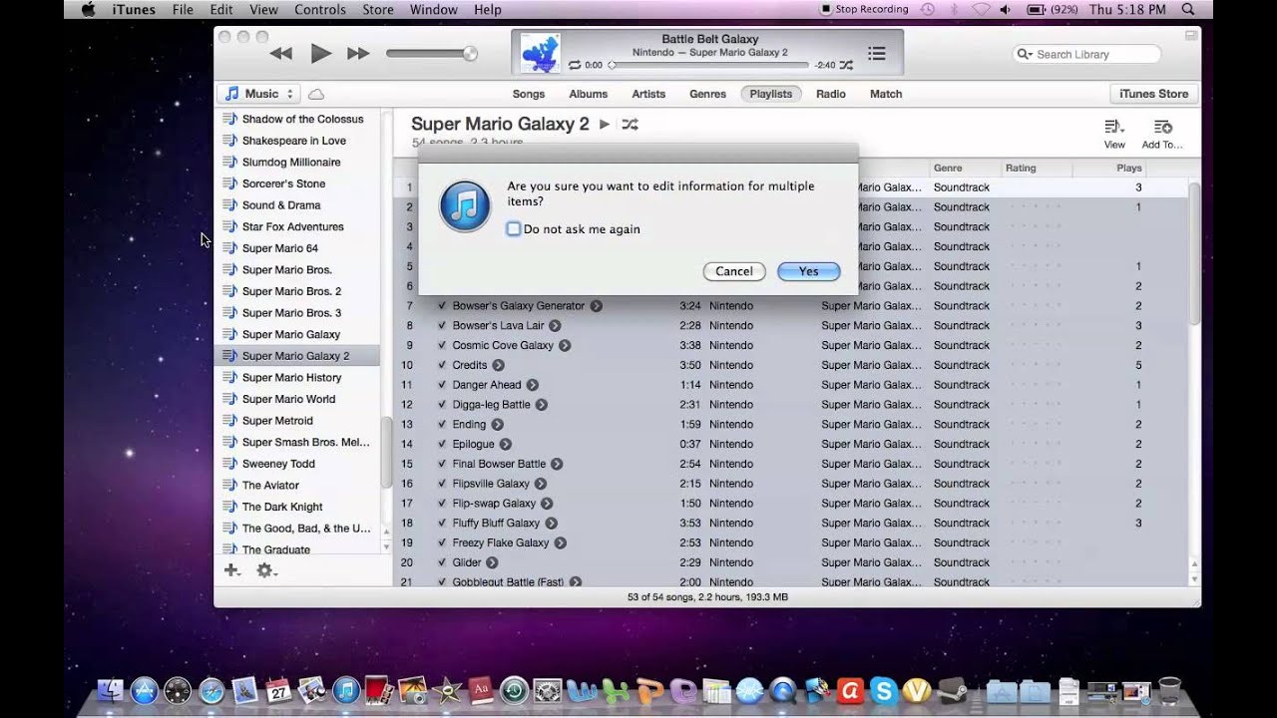The image size is (1277, 718).
Task: Click the arrow beside Danger Ahead
Action: [x=533, y=385]
